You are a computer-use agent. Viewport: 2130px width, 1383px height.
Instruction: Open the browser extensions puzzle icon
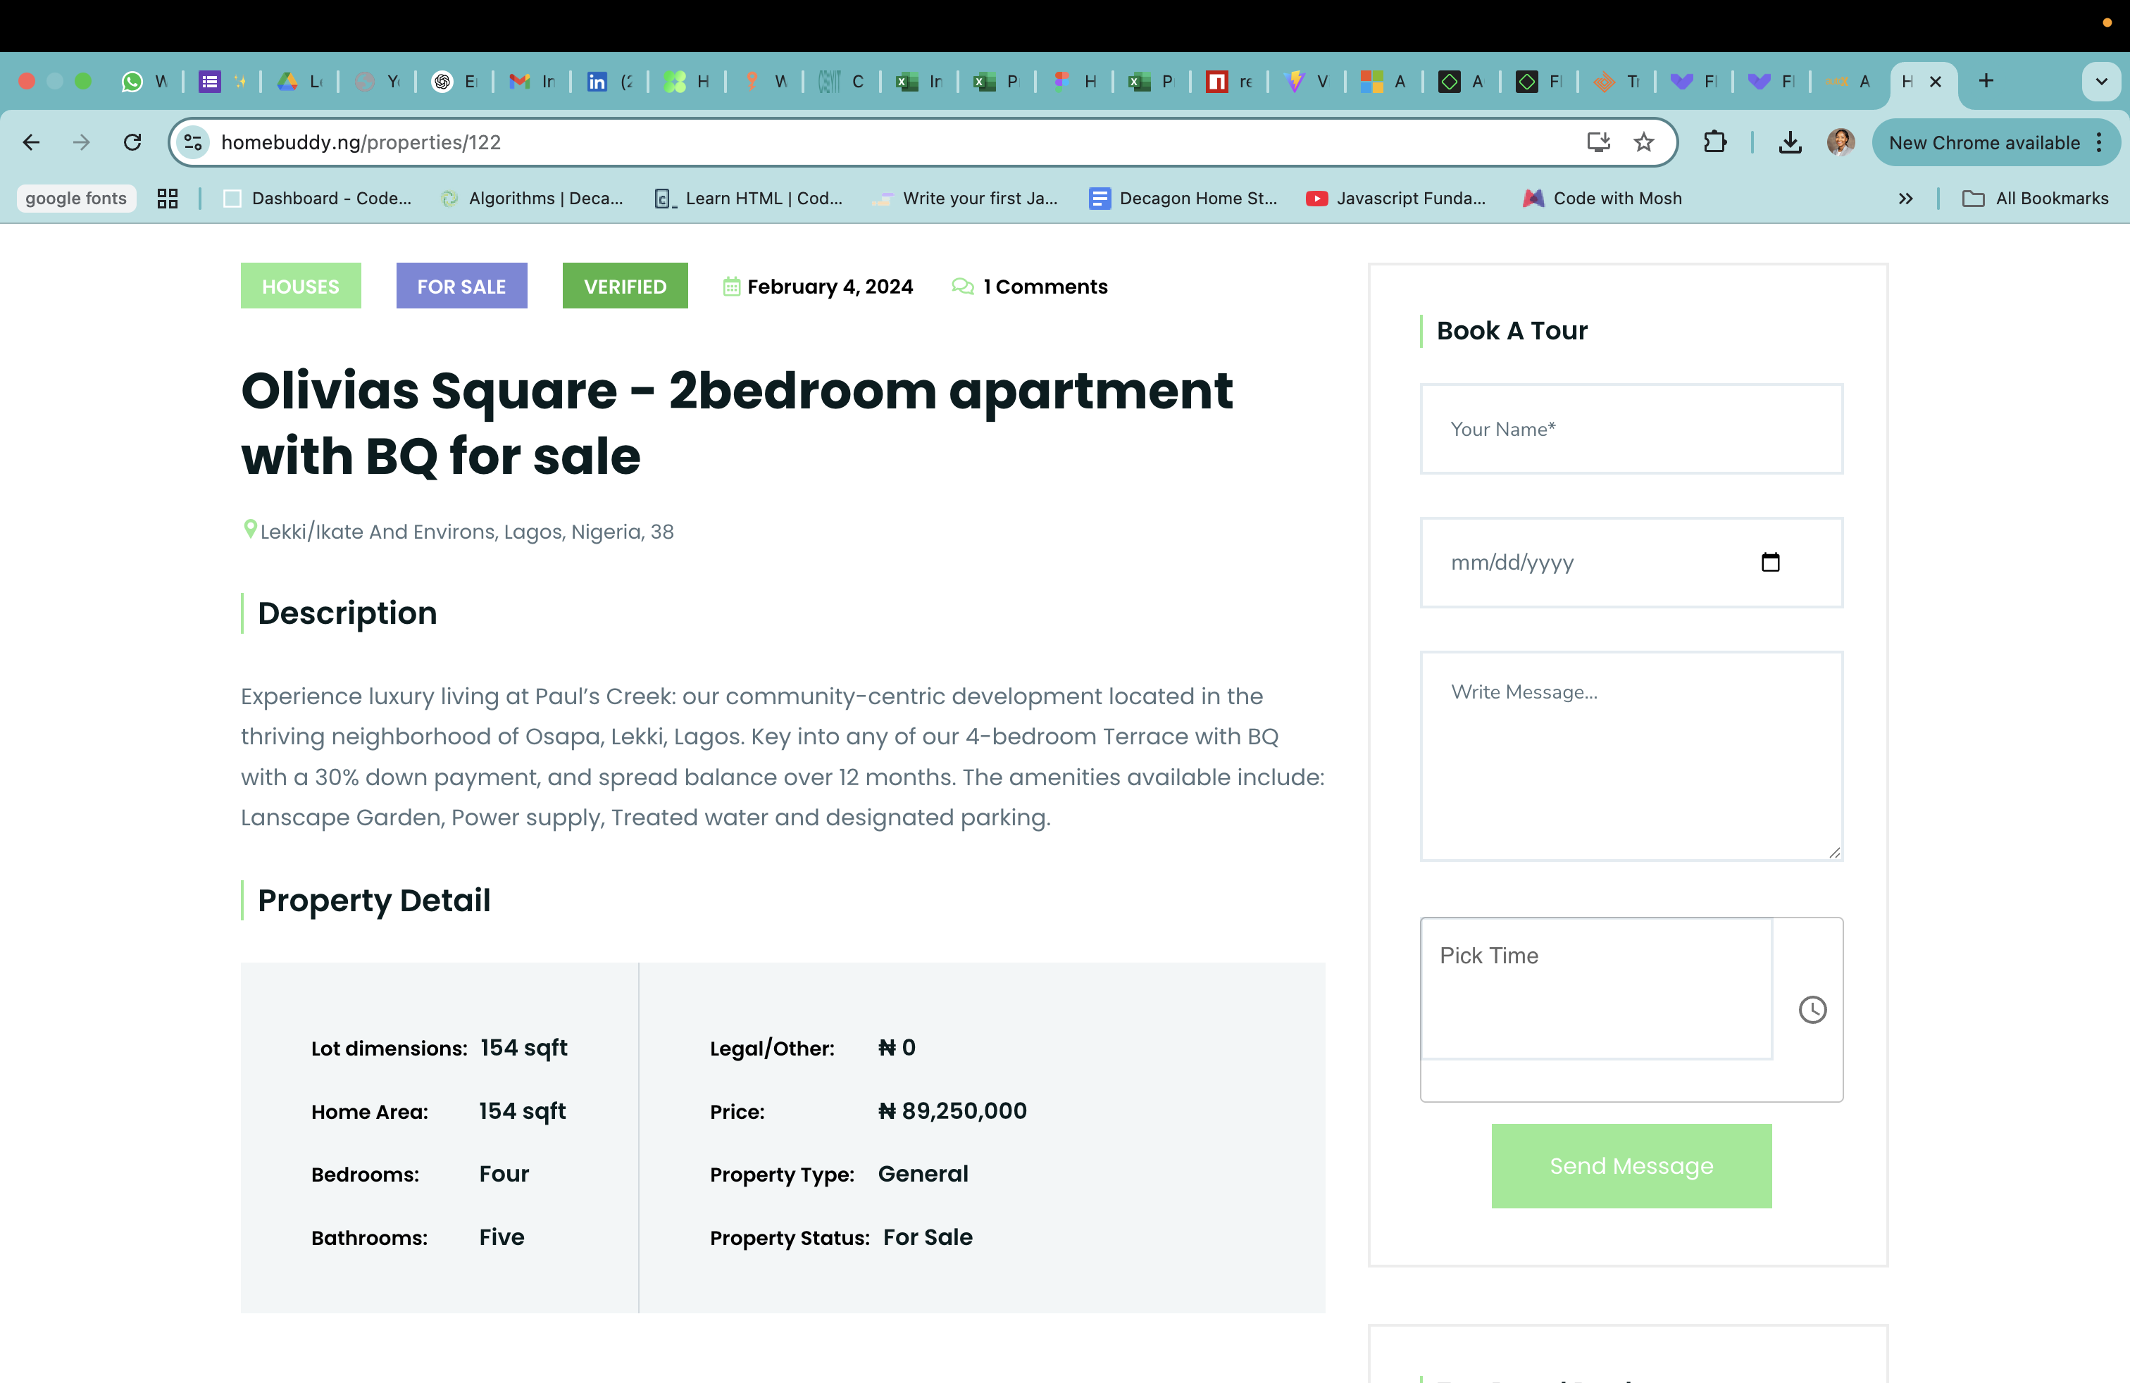(1714, 142)
